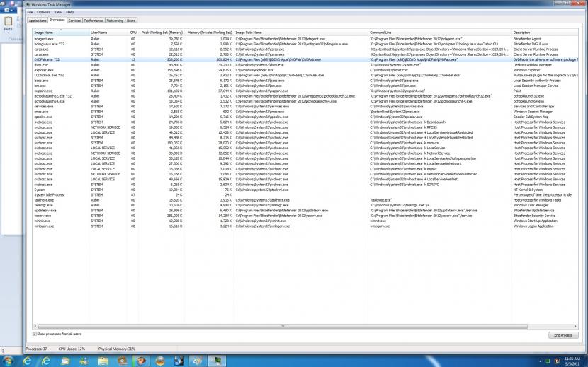588x367 pixels.
Task: Click the Task Manager title bar icon
Action: click(x=28, y=5)
